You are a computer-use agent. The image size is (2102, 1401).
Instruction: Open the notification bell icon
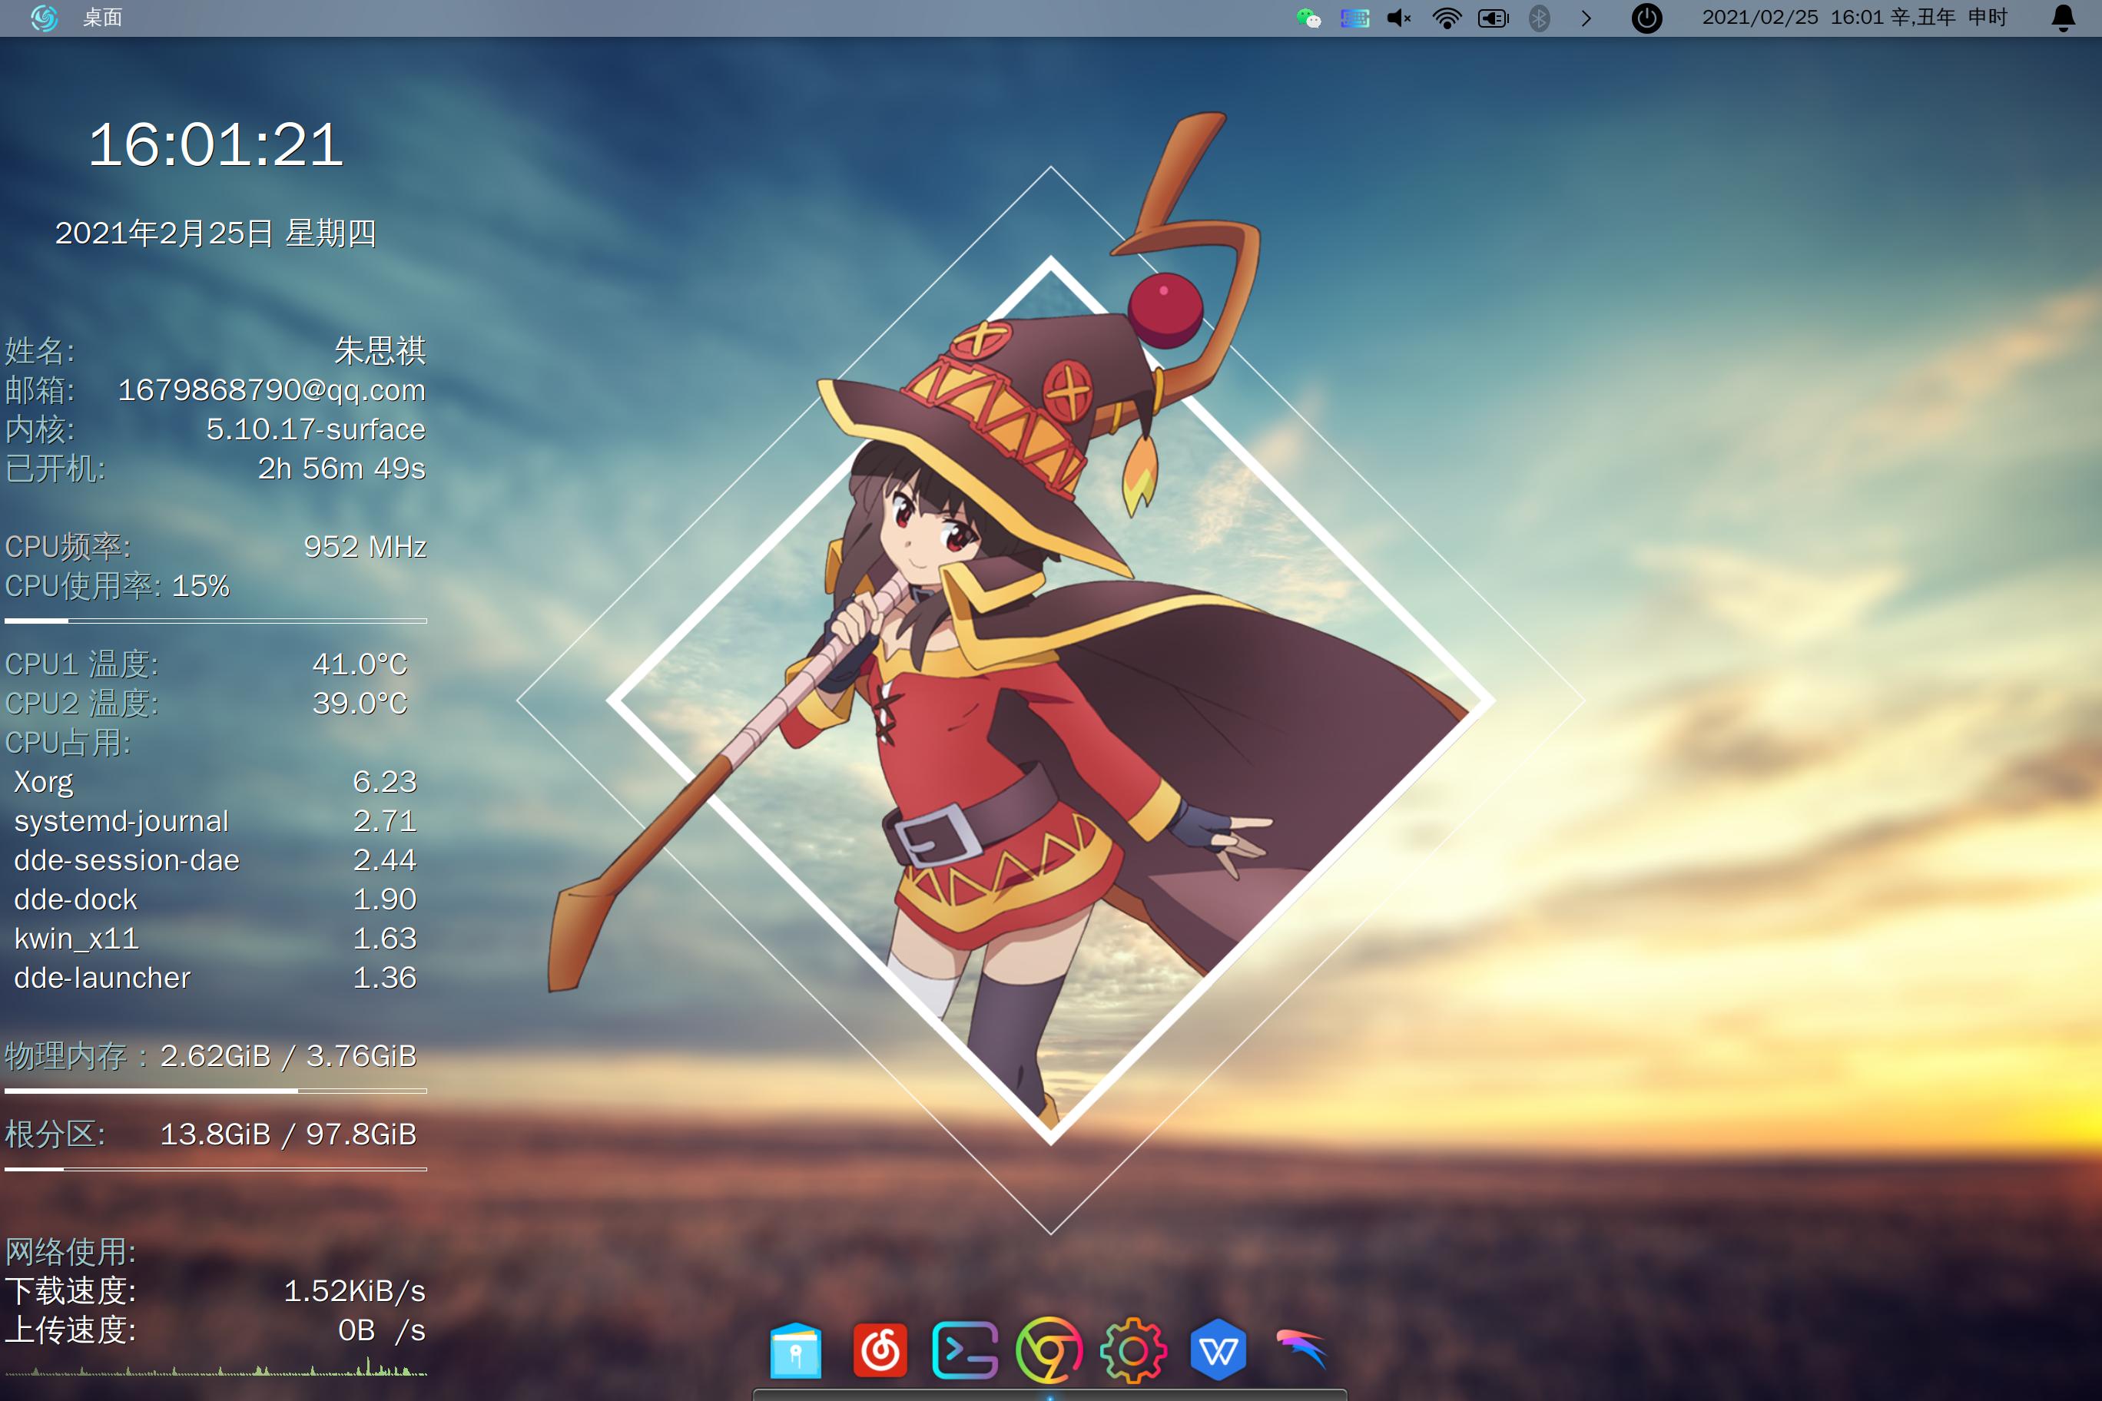coord(2063,18)
